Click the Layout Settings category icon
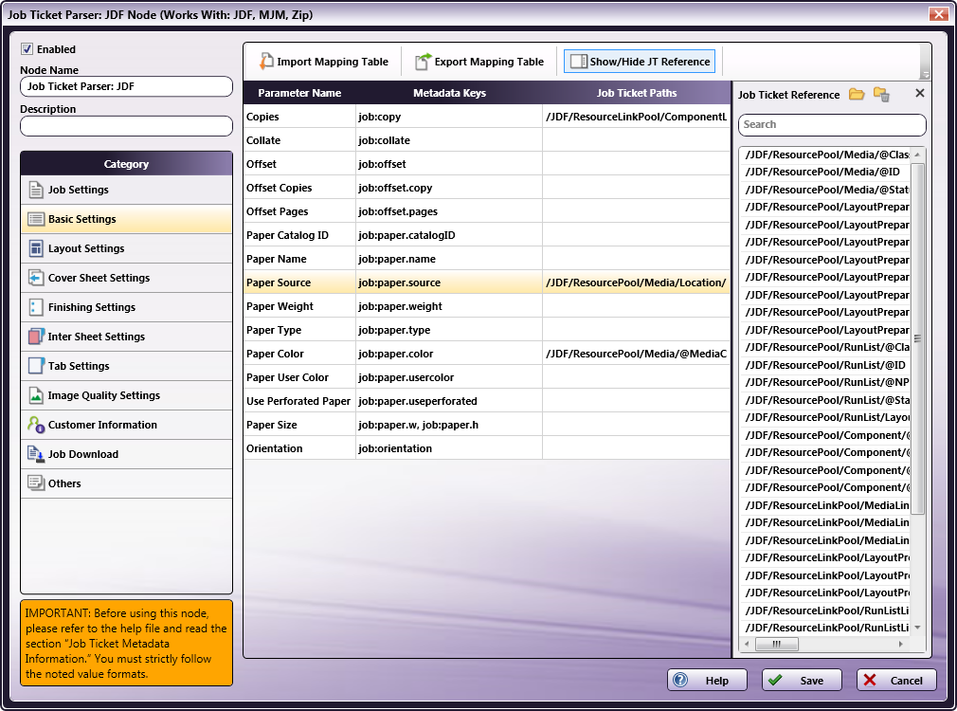 36,248
